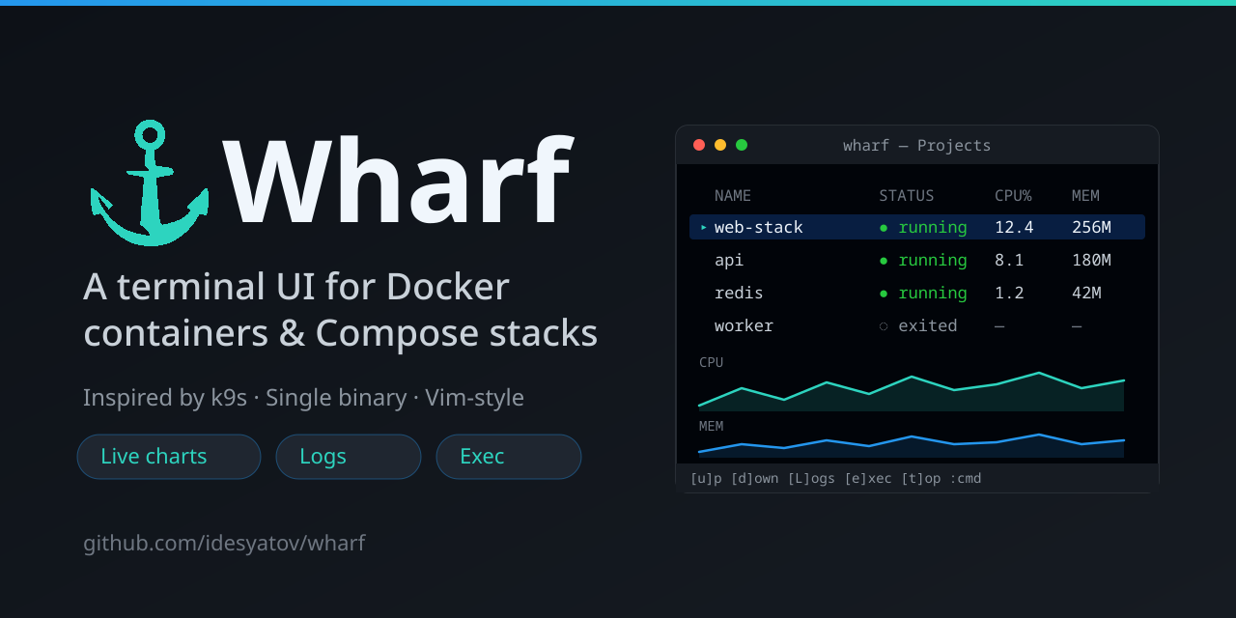Click the blue MEM line chart
The height and width of the screenshot is (618, 1236).
coord(912,446)
